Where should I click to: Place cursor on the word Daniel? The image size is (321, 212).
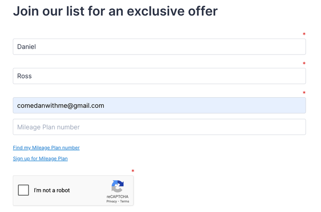click(x=27, y=47)
